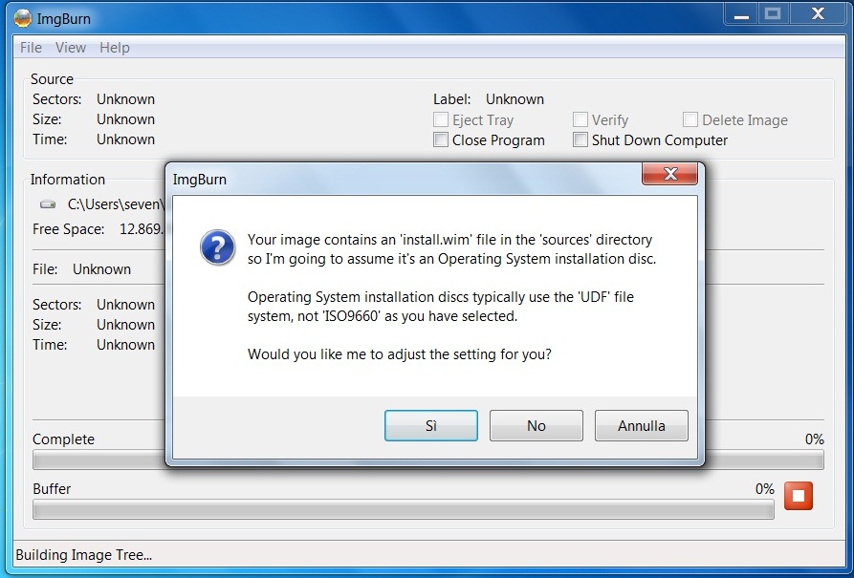Maximize the ImgBurn main window

pyautogui.click(x=773, y=14)
